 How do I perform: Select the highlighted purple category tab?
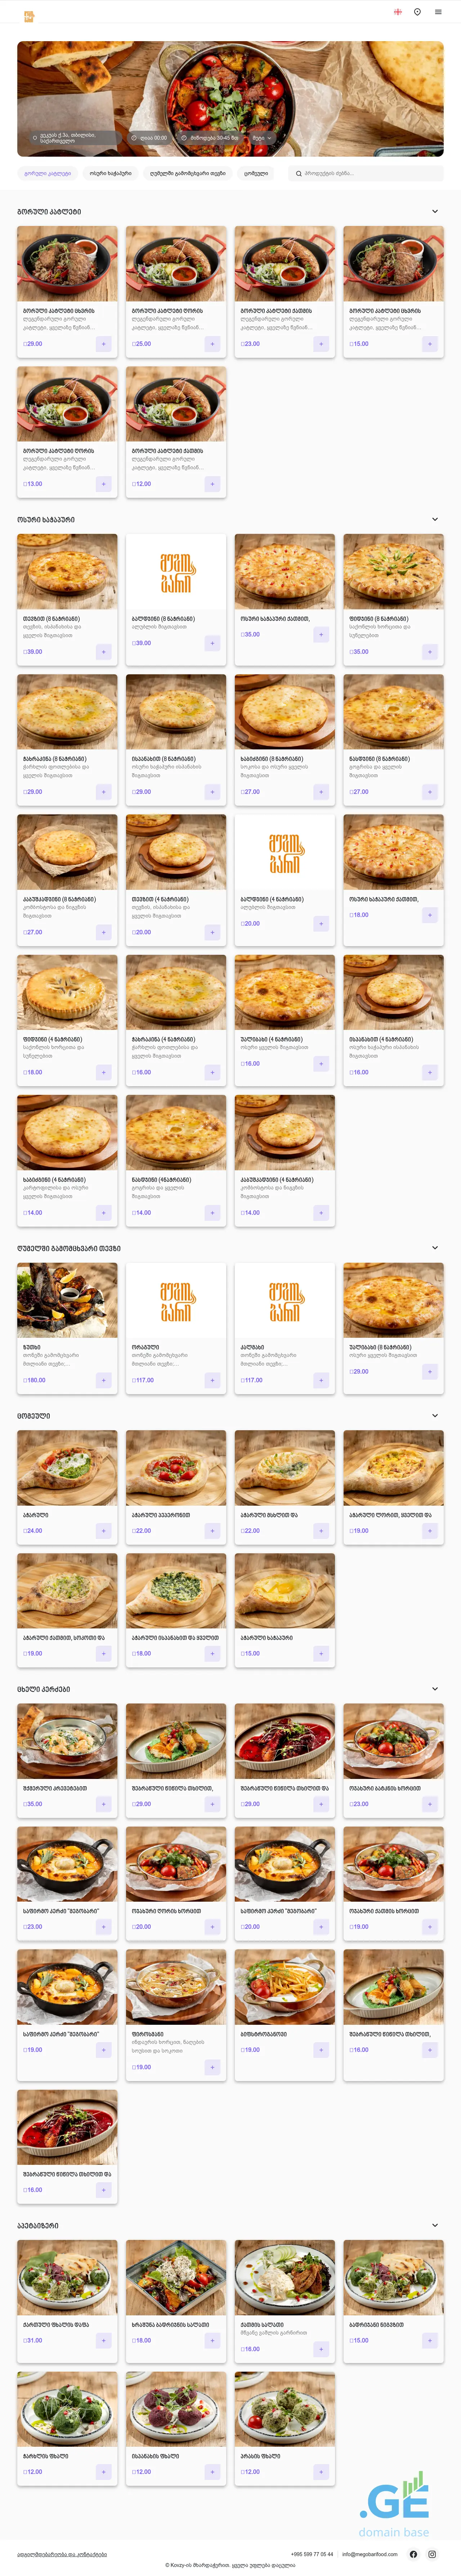coord(48,173)
